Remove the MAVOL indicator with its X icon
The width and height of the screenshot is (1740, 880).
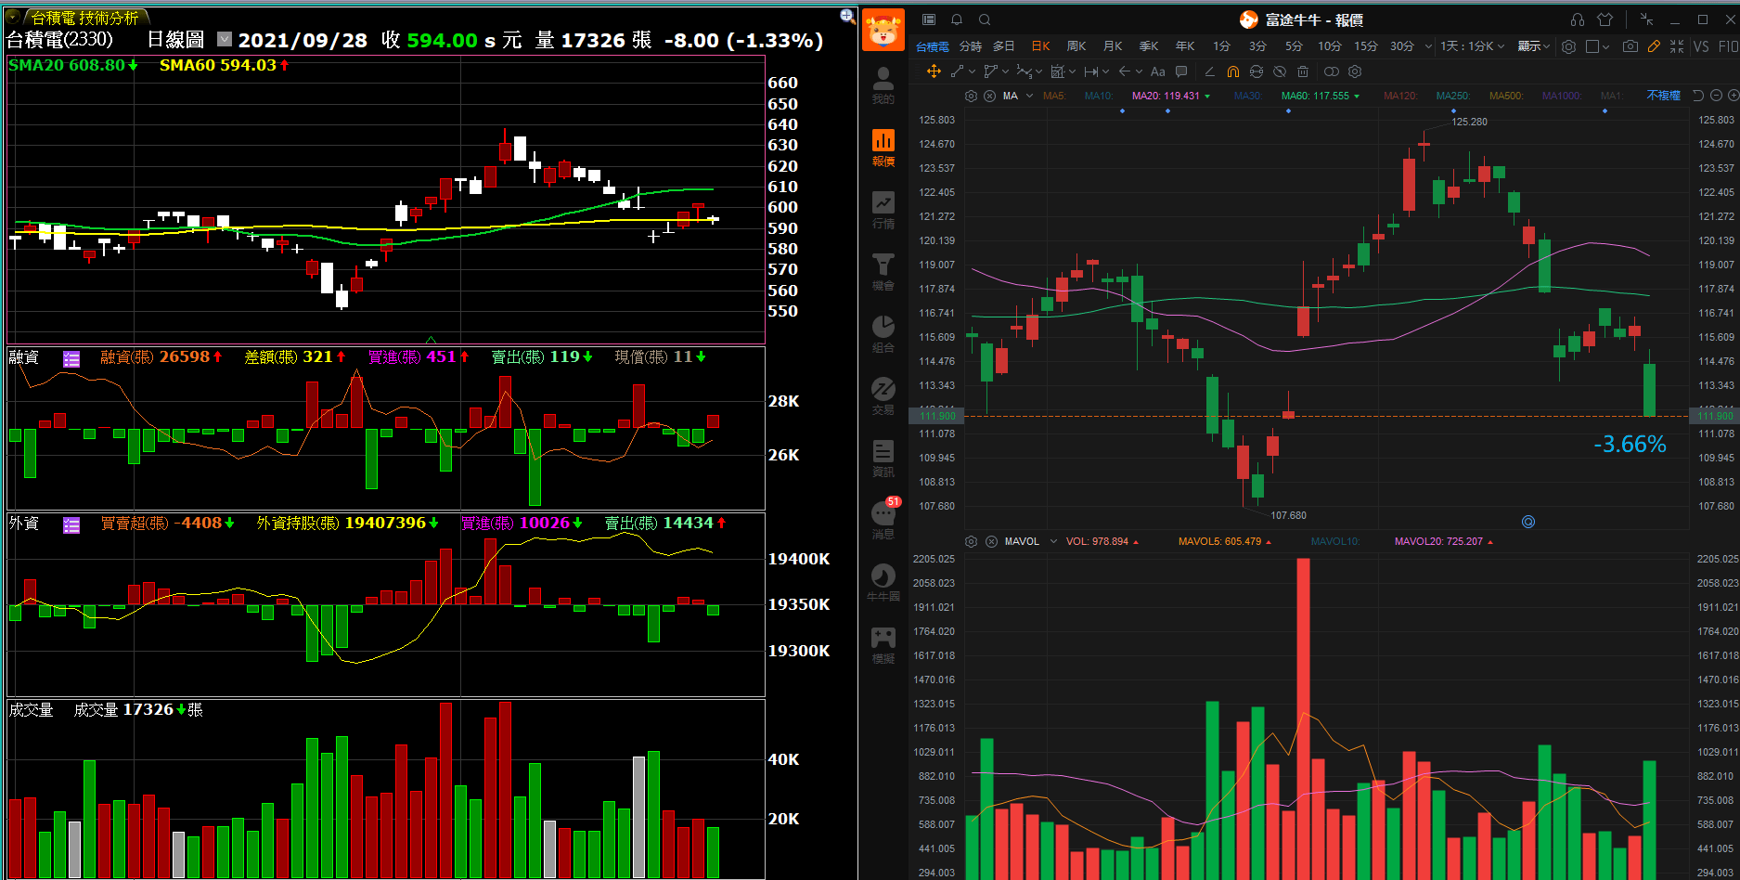[x=991, y=541]
